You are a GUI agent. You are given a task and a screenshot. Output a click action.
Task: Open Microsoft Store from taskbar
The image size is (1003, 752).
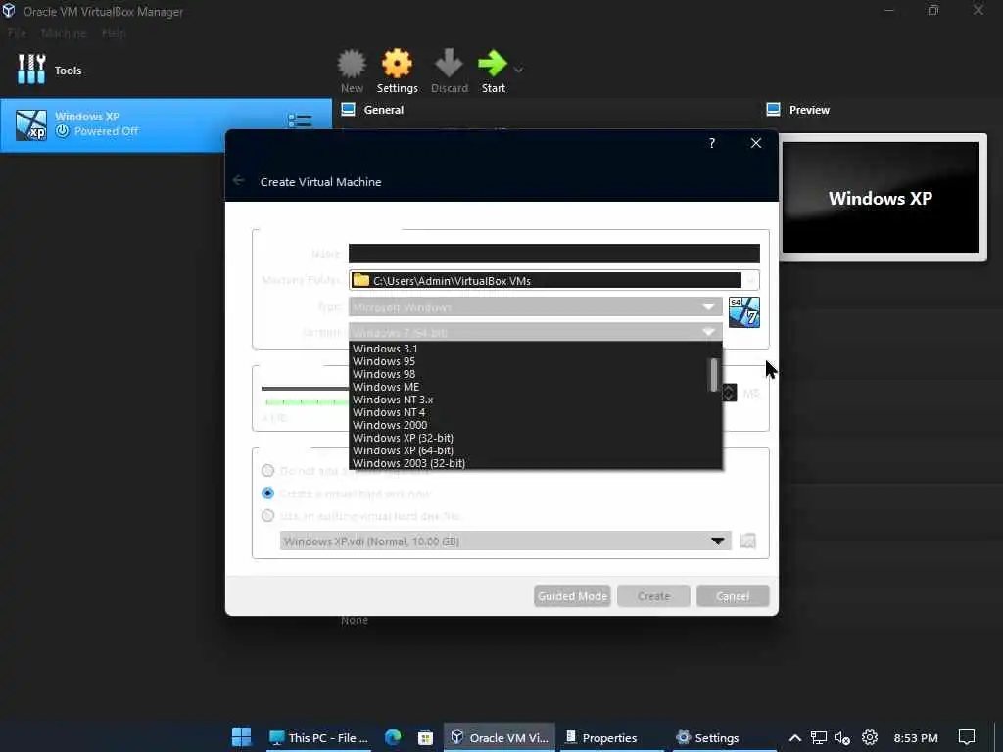tap(425, 737)
